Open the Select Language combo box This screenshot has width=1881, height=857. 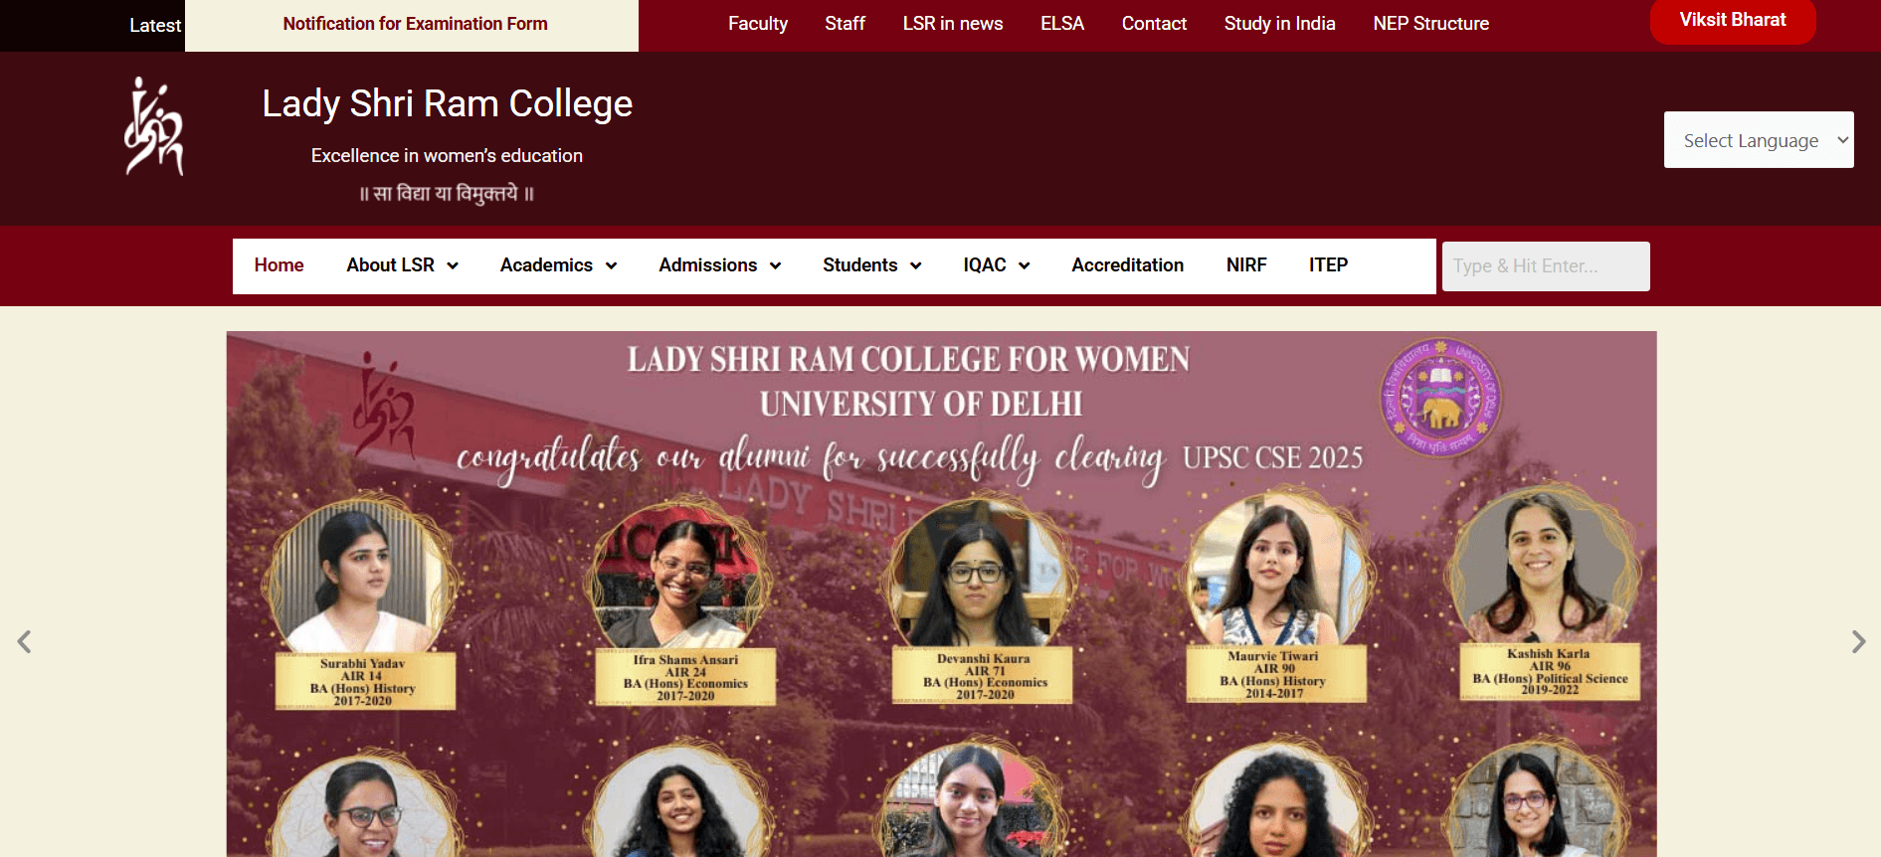tap(1759, 140)
